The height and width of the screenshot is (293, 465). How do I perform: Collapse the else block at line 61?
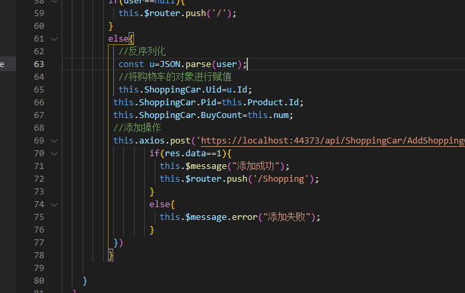point(54,39)
